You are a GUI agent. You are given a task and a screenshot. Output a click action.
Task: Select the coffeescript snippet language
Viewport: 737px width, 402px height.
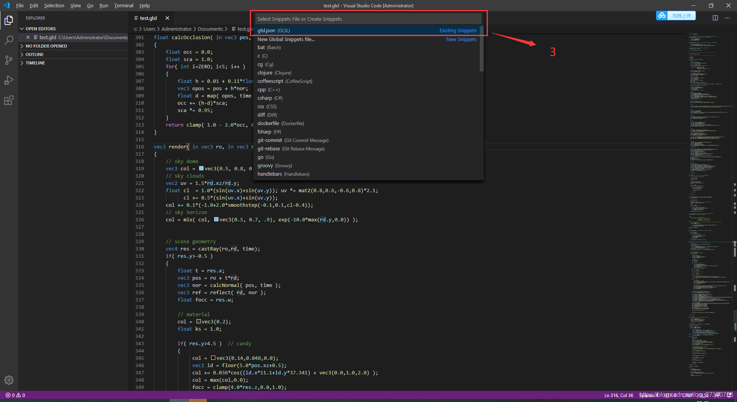367,81
